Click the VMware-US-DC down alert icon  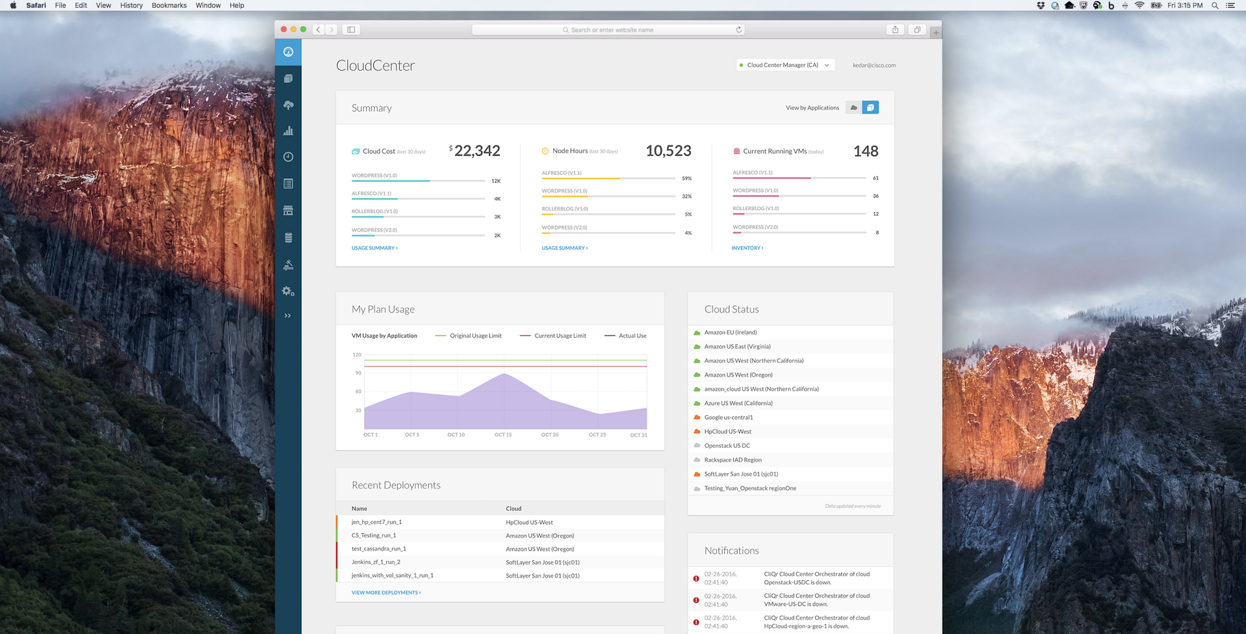[x=696, y=600]
